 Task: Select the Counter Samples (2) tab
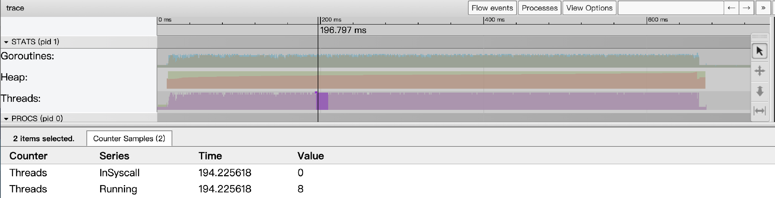(129, 138)
